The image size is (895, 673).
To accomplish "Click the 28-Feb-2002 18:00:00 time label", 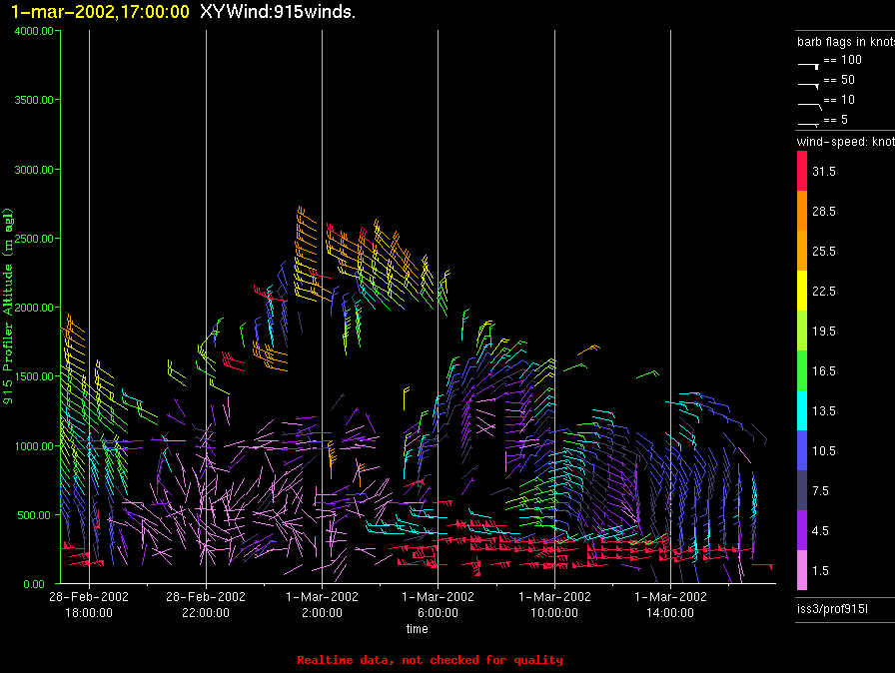I will point(89,604).
